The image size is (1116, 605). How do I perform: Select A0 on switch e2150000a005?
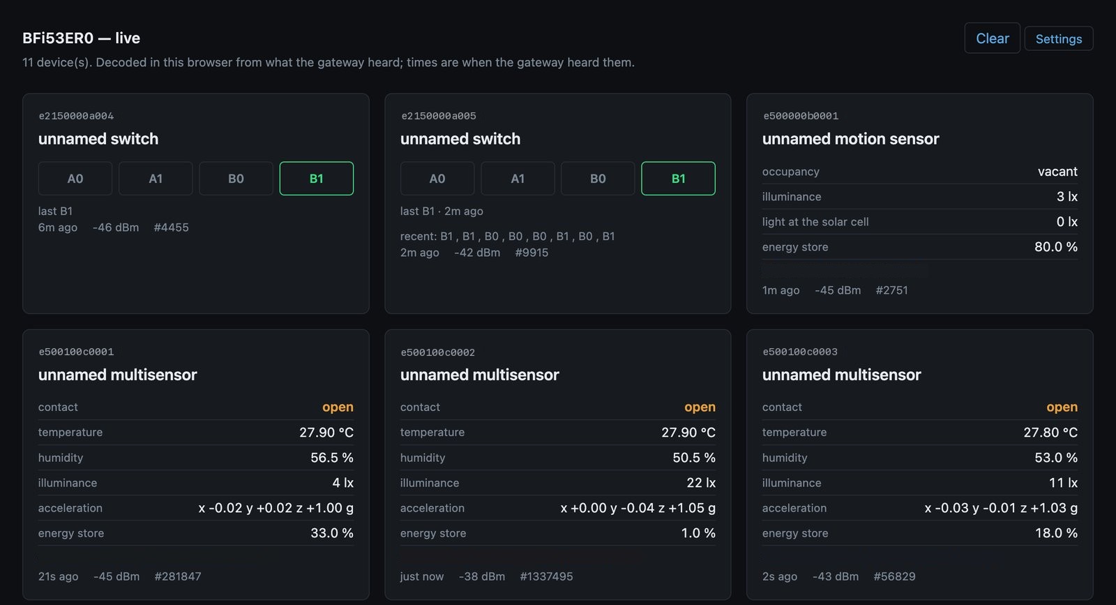click(x=437, y=179)
